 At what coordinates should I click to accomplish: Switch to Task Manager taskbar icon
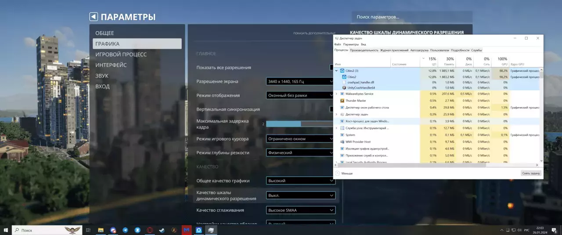211,230
